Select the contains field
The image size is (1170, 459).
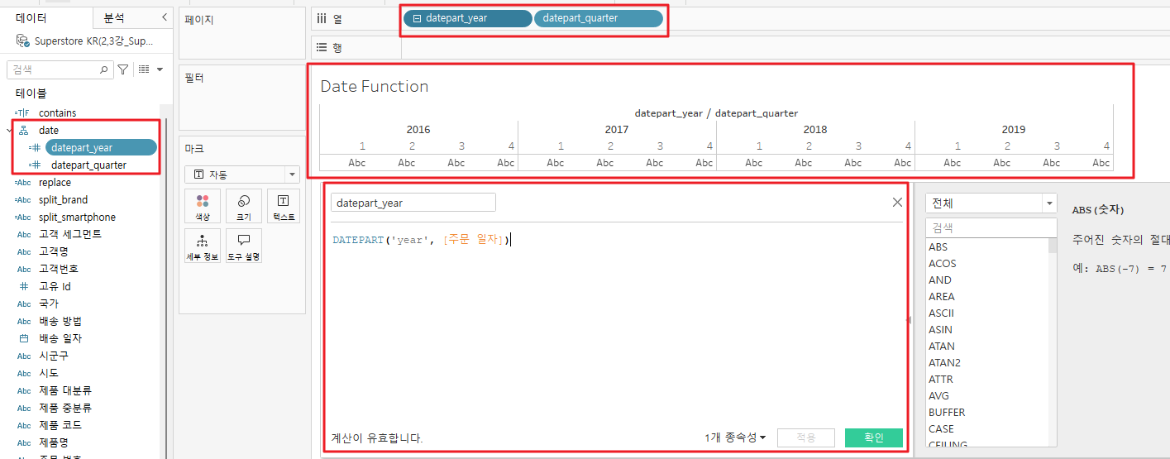coord(57,113)
